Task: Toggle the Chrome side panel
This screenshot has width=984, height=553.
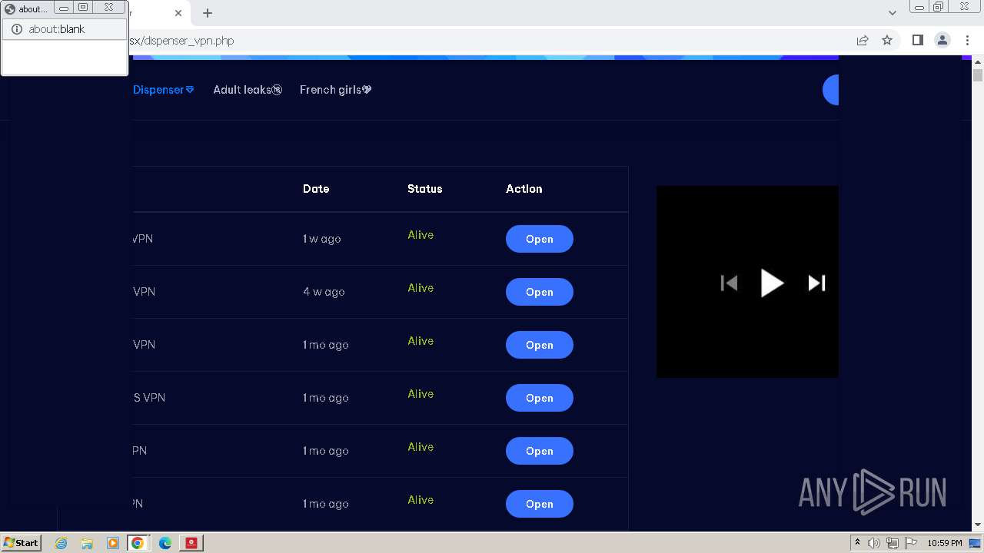Action: coord(917,41)
